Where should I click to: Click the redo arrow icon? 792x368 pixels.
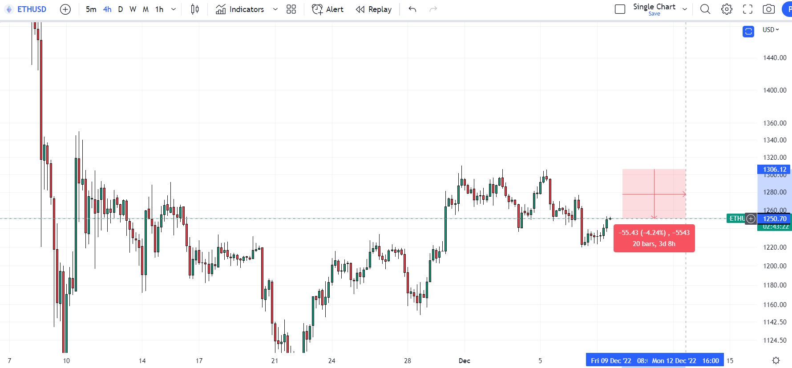pyautogui.click(x=433, y=9)
